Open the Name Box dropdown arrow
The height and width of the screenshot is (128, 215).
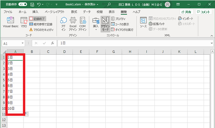click(x=22, y=43)
